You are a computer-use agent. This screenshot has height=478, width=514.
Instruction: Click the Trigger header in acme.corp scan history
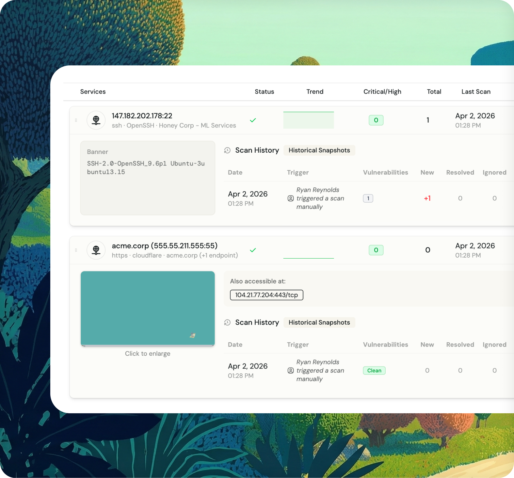(298, 345)
